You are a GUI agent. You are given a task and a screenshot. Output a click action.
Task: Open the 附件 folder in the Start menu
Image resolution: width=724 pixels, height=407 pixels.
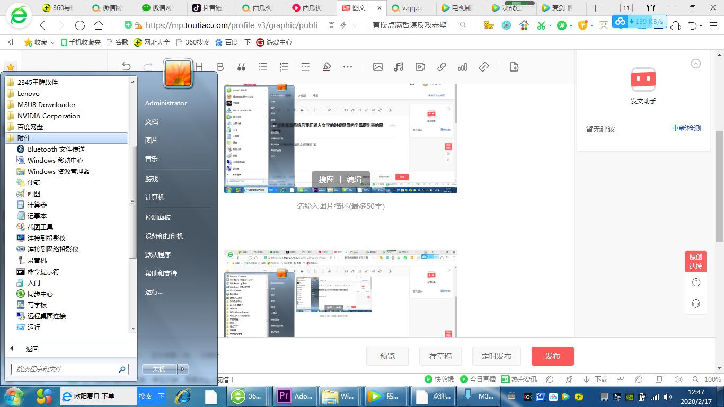click(x=67, y=138)
